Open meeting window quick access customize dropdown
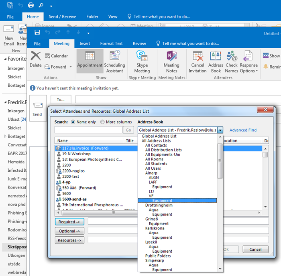The width and height of the screenshot is (281, 276). pos(88,33)
